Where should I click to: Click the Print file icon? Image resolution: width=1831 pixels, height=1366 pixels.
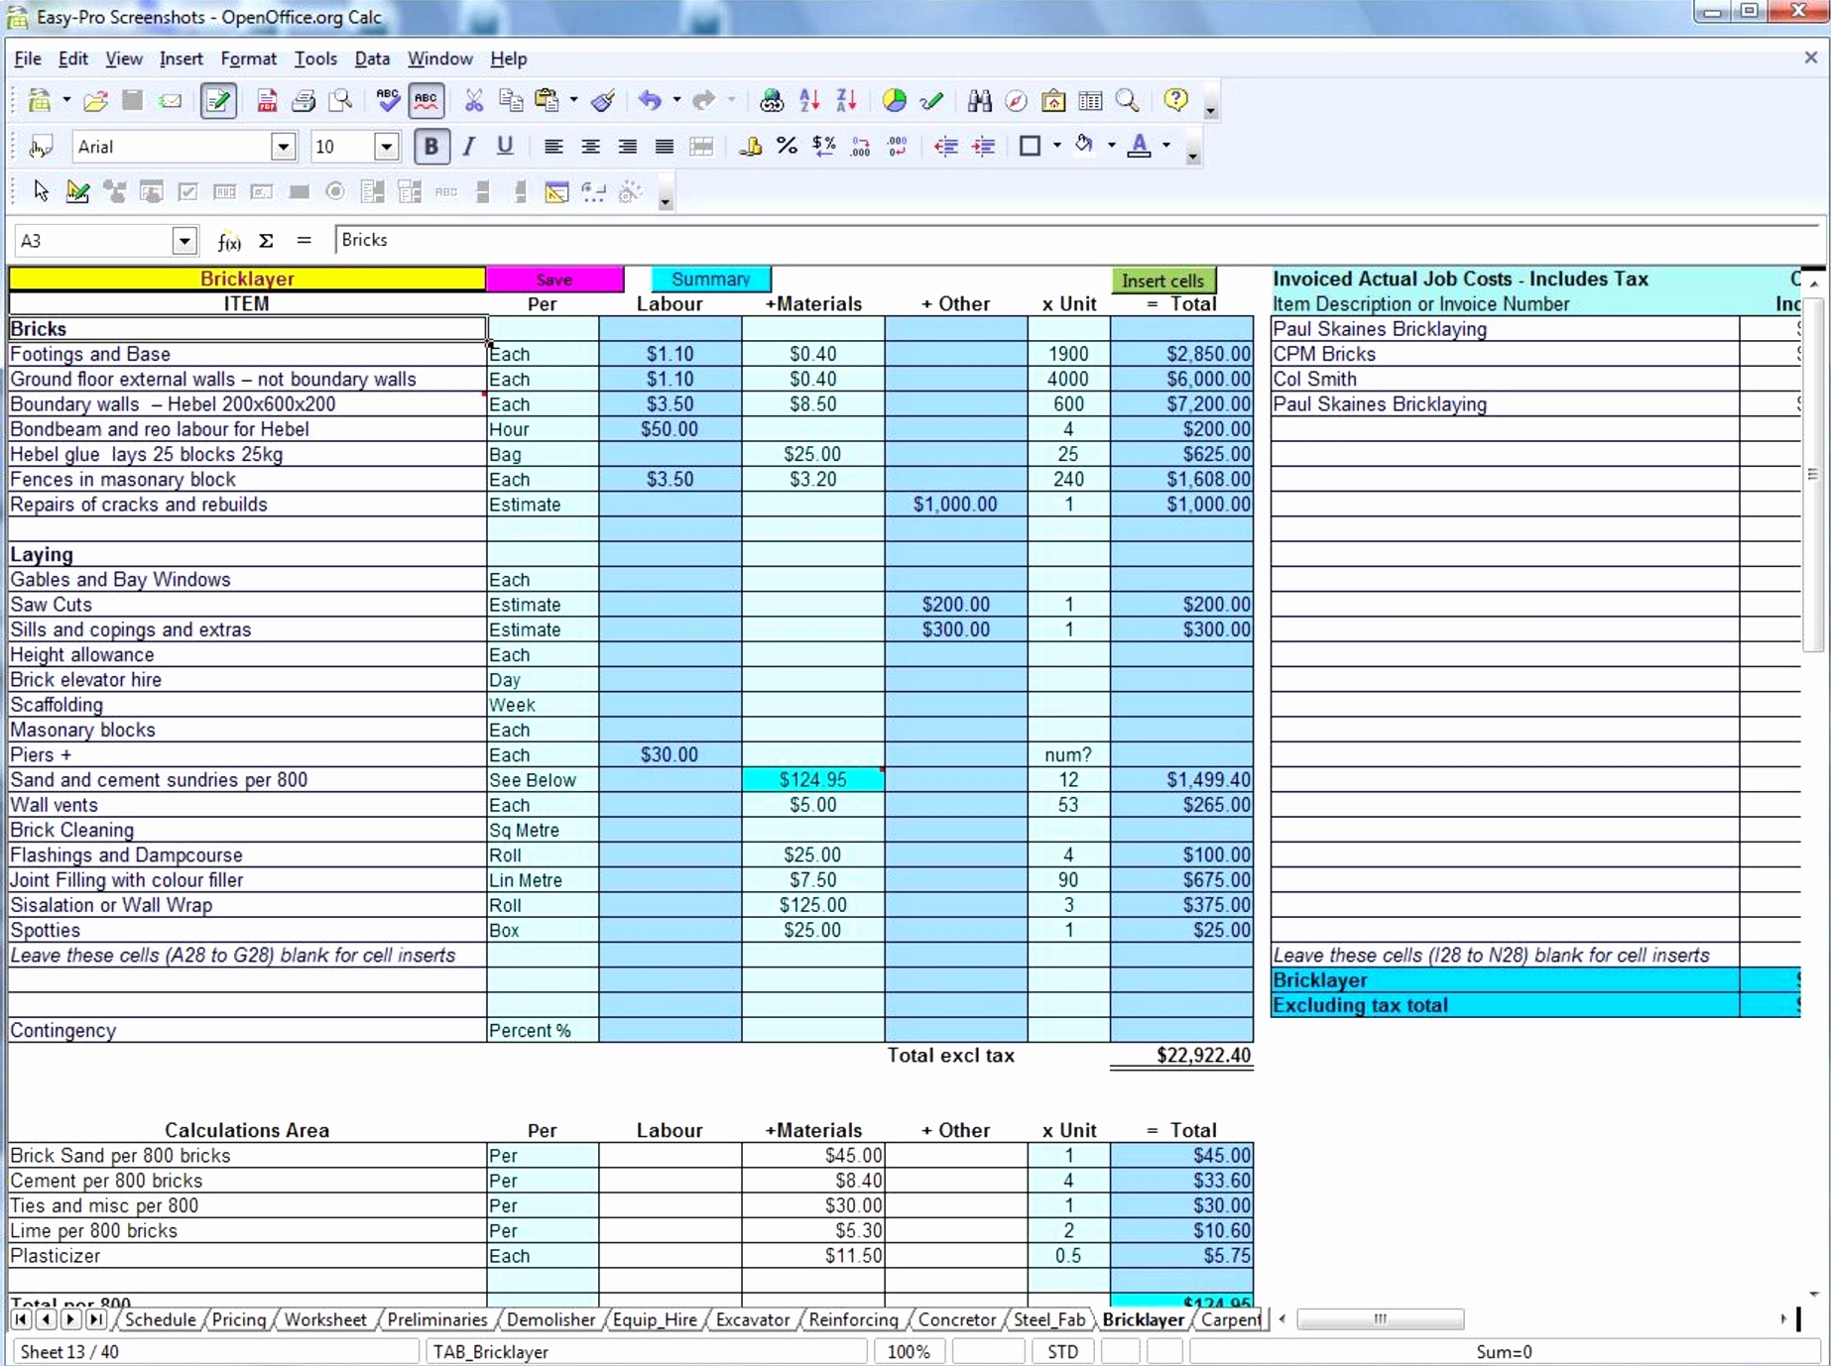[304, 100]
